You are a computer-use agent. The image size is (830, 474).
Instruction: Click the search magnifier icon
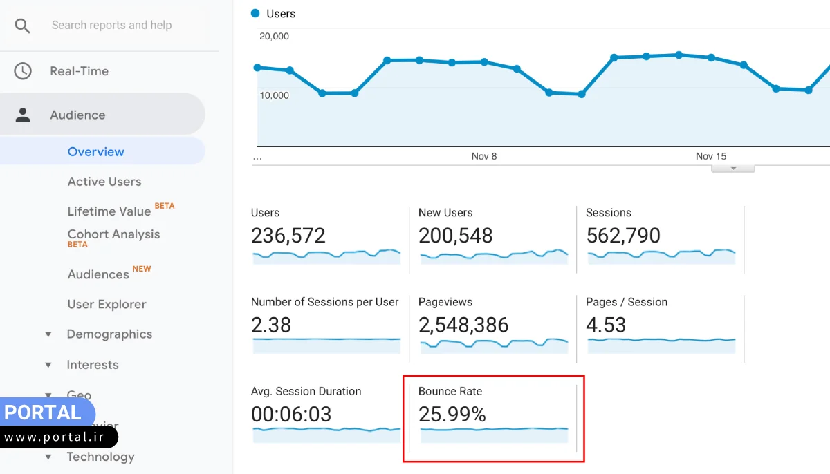pos(22,25)
